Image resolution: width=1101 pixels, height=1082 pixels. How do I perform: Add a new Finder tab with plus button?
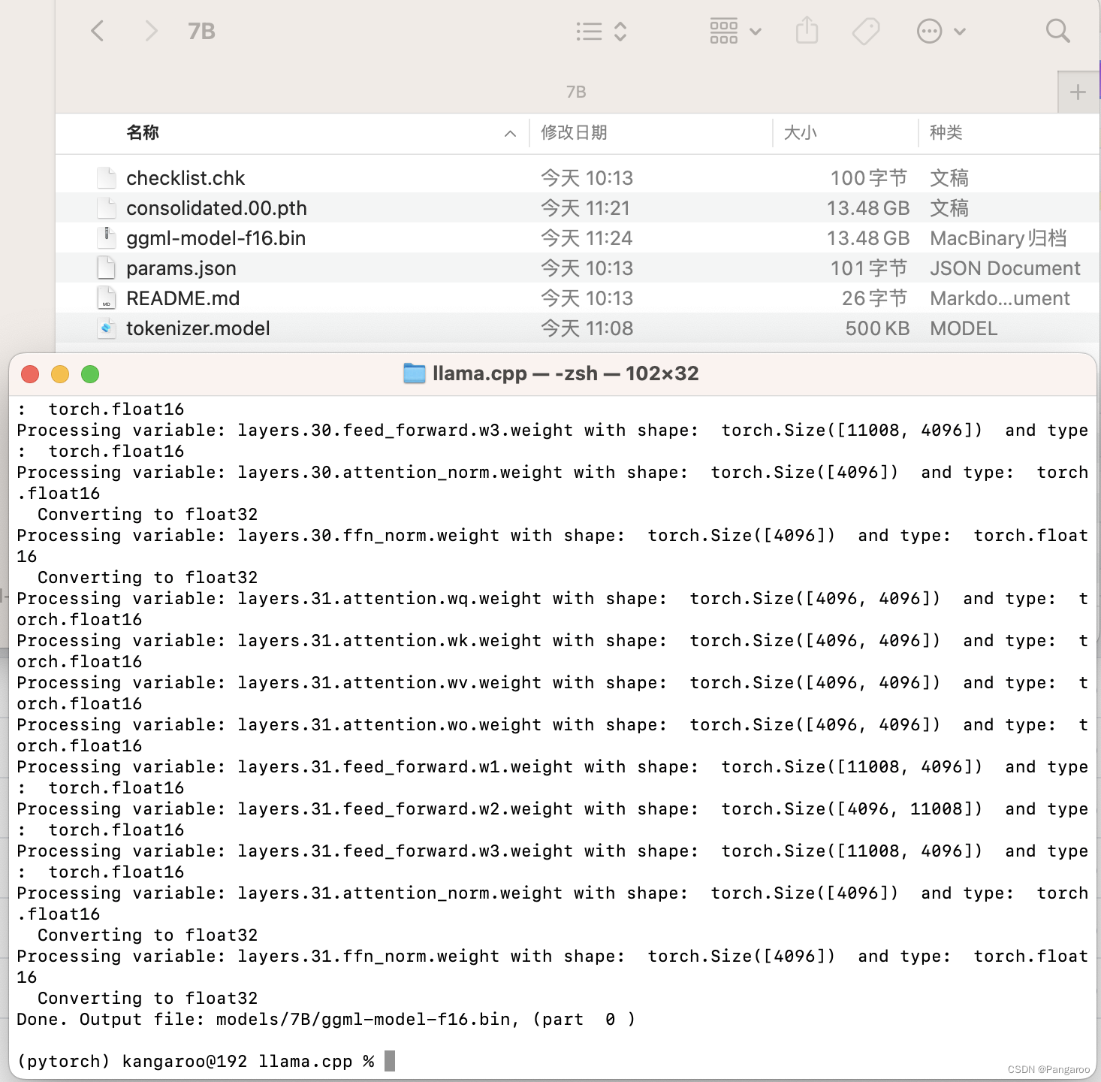pos(1078,92)
